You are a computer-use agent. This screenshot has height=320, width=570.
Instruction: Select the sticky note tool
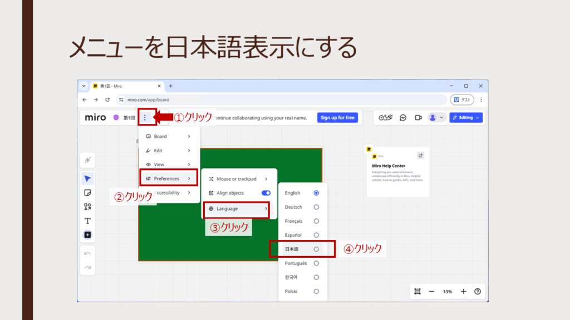click(x=87, y=193)
